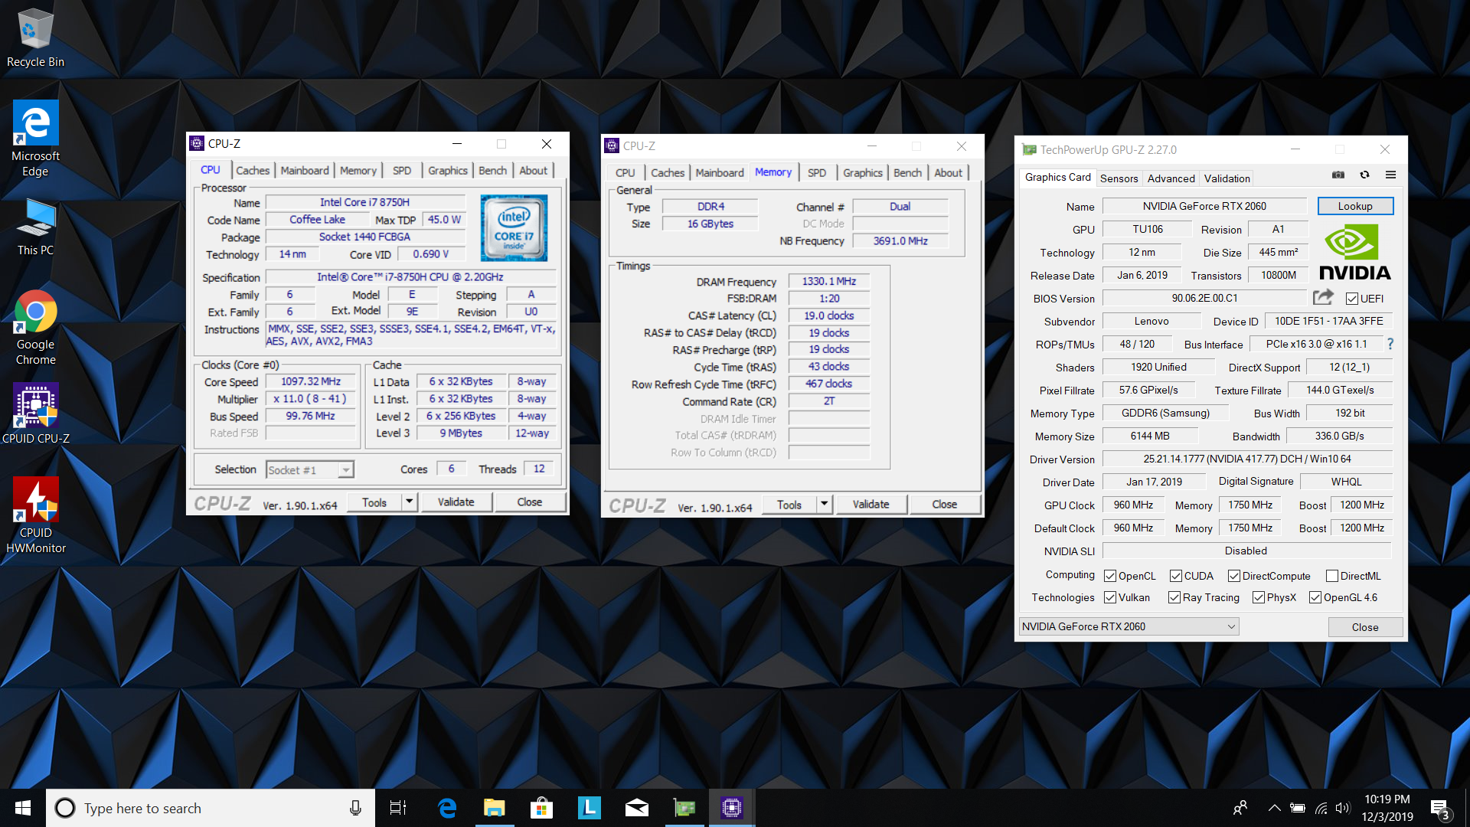Image resolution: width=1470 pixels, height=827 pixels.
Task: Click BIOS Version 90.06.2E.00.C1 field
Action: click(x=1204, y=298)
